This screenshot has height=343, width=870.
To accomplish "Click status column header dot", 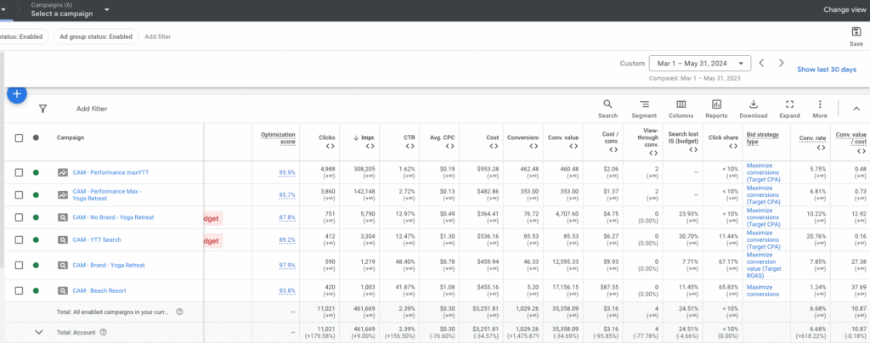I will point(36,138).
